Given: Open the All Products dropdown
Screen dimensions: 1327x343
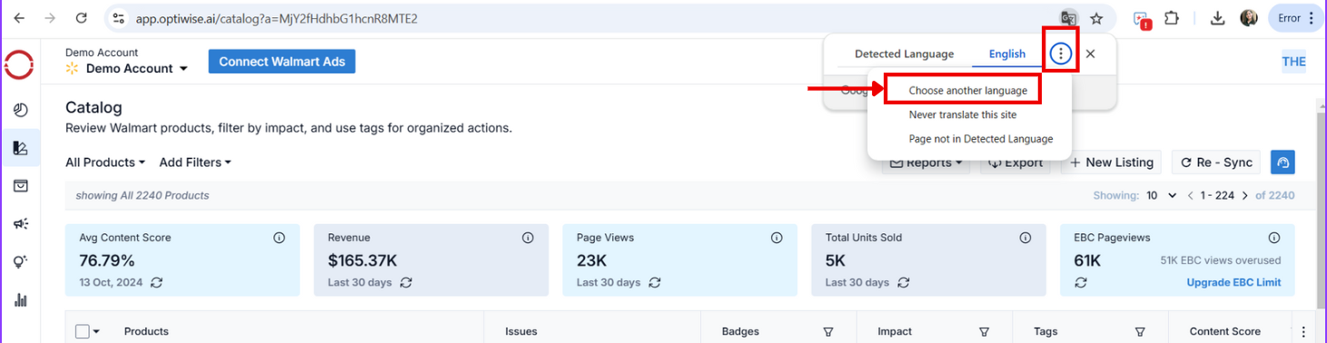Looking at the screenshot, I should [x=105, y=162].
